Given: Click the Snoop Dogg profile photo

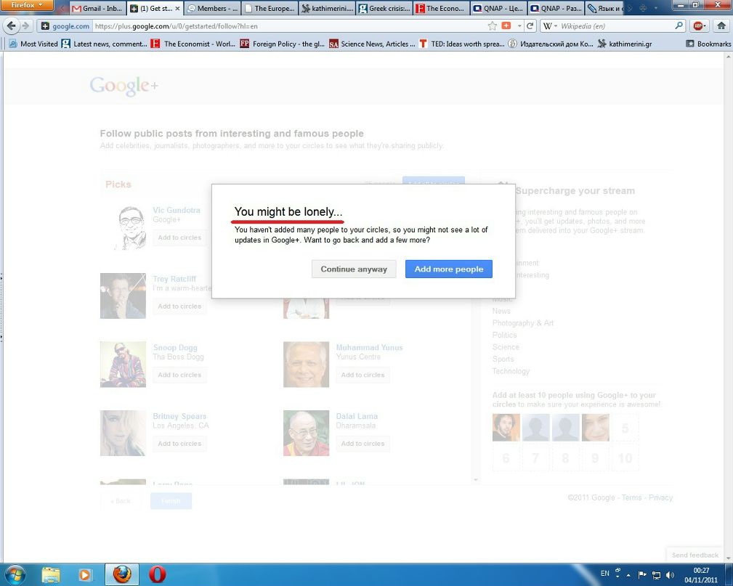Looking at the screenshot, I should [x=123, y=365].
